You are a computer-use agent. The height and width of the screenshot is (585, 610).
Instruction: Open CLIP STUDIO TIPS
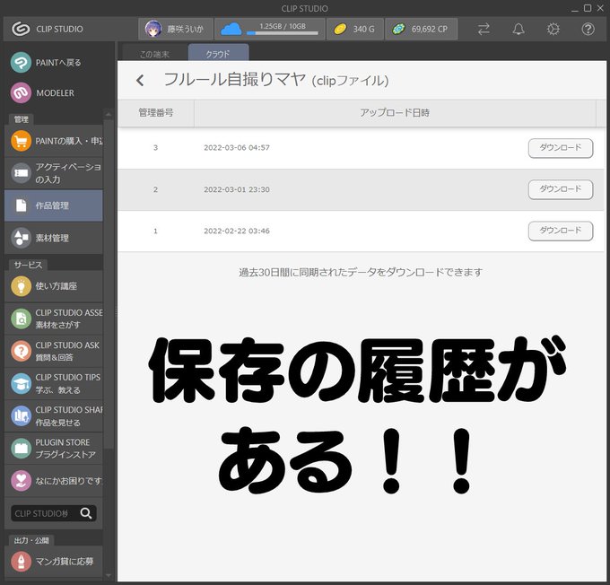point(54,383)
